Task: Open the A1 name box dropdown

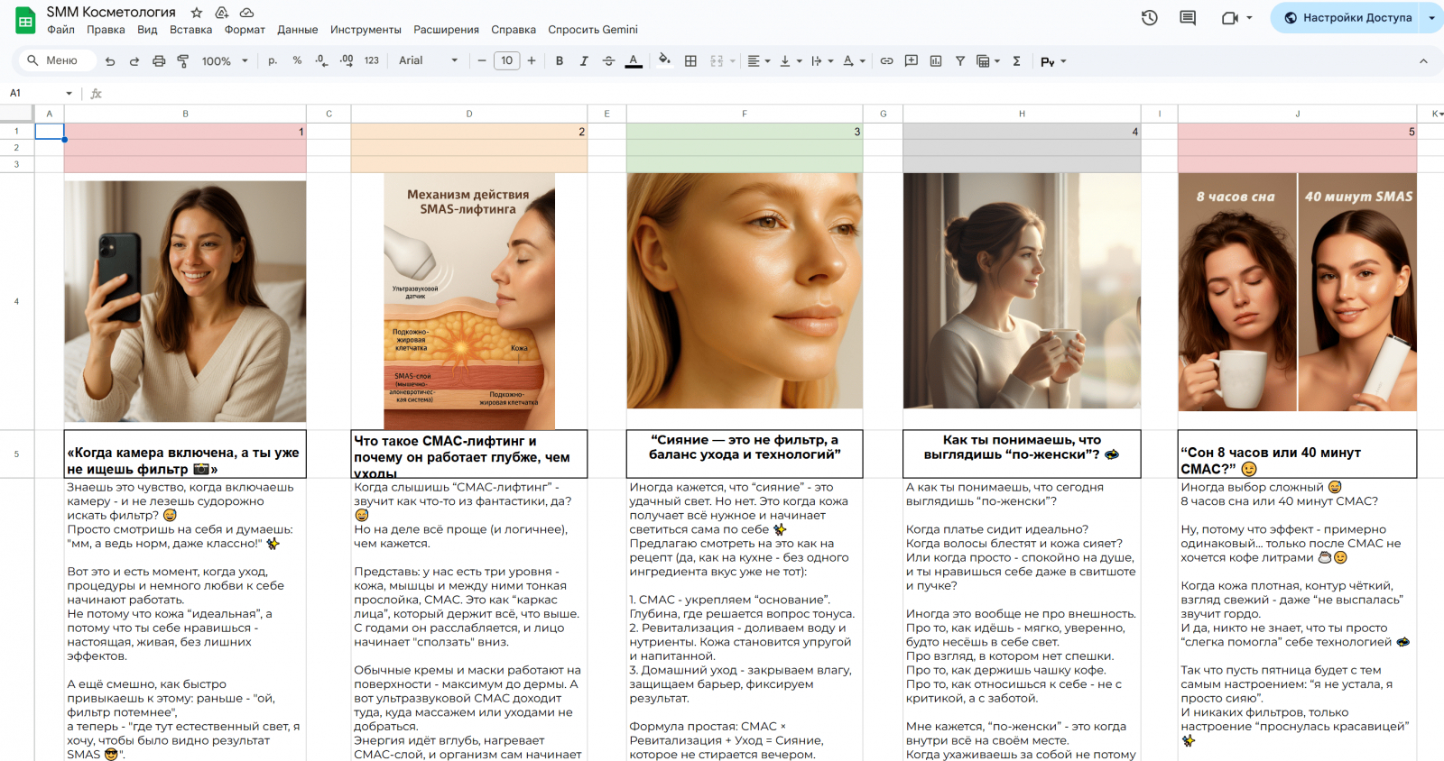Action: (69, 93)
